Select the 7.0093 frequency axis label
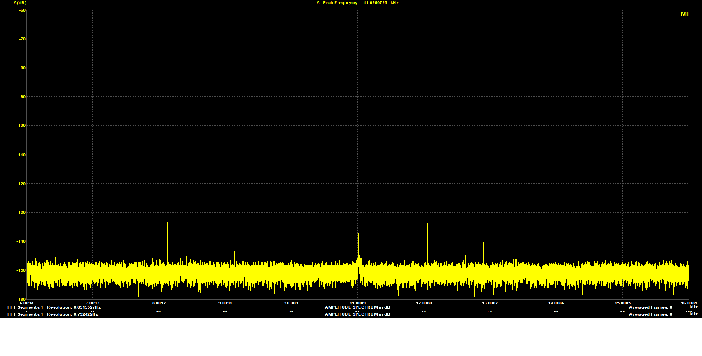702x356 pixels. (x=92, y=303)
